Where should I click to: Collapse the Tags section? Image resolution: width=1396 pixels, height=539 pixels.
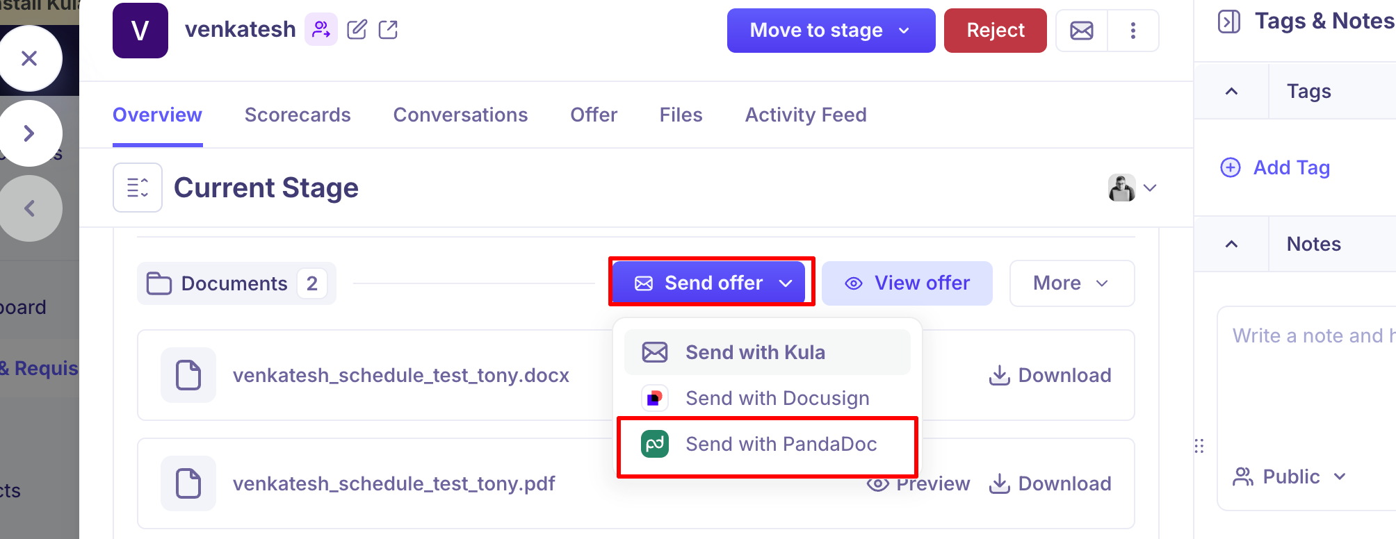tap(1231, 91)
